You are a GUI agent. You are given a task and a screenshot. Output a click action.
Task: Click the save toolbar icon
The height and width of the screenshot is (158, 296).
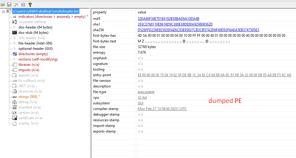pyautogui.click(x=9, y=4)
